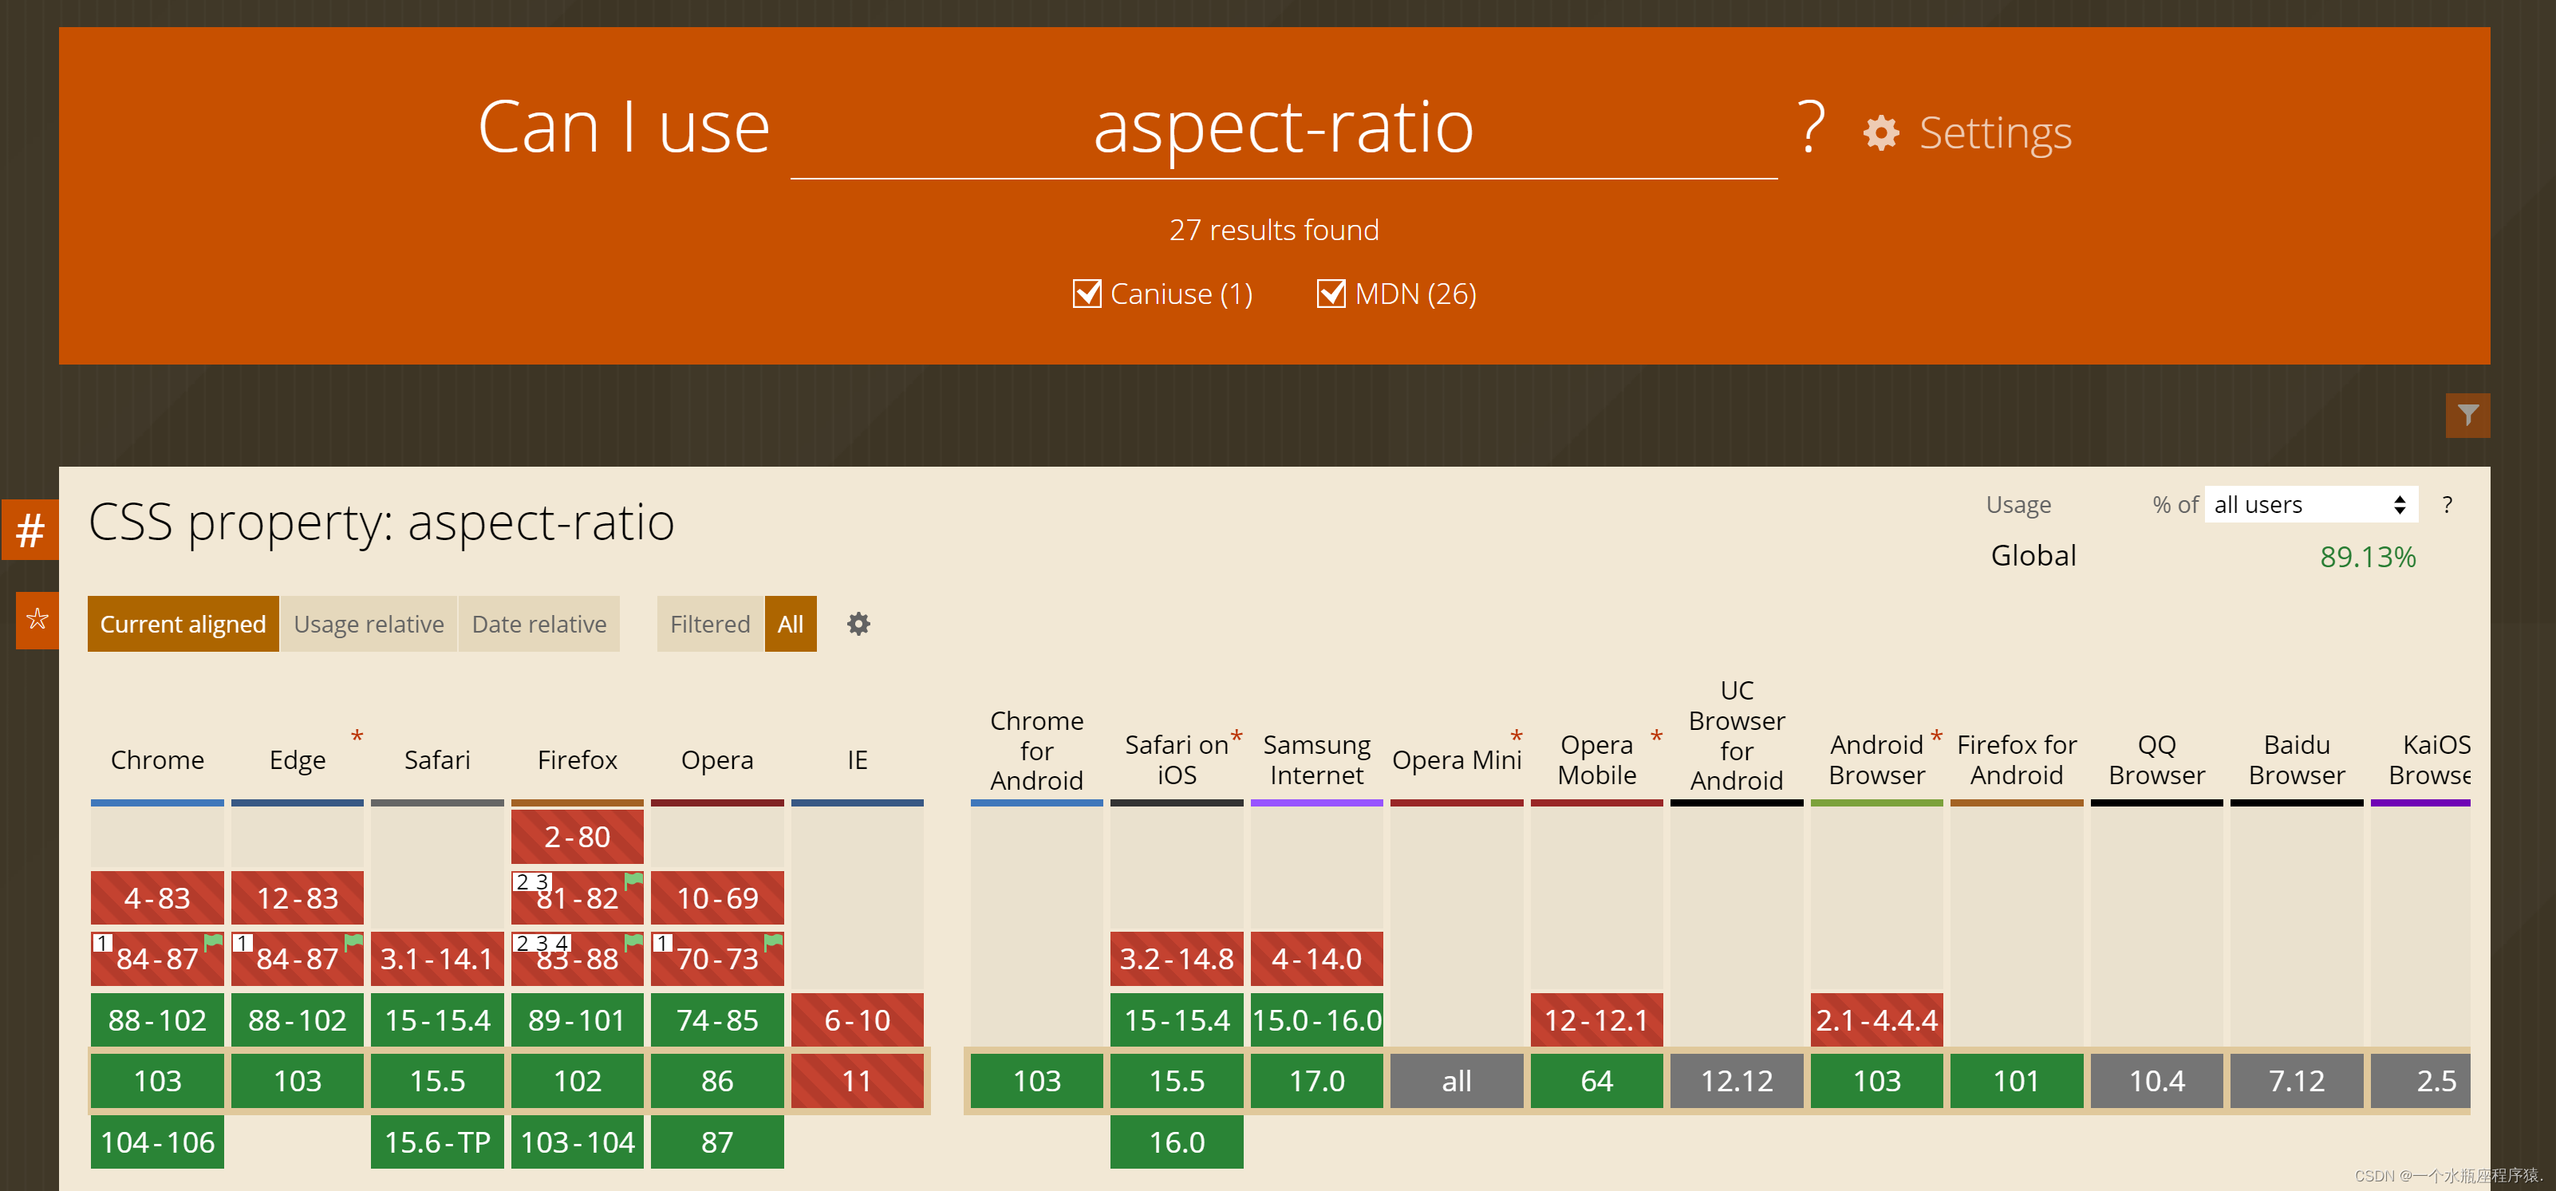Click the asterisk next to Android Browser
2556x1191 pixels.
1936,736
